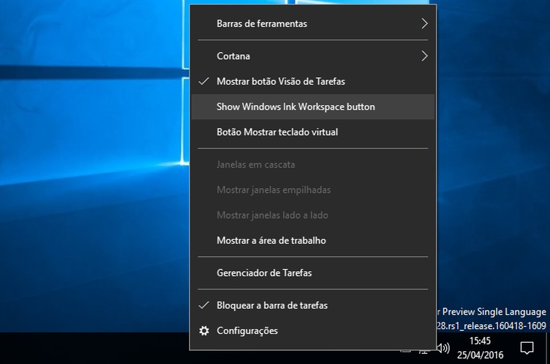The height and width of the screenshot is (364, 550).
Task: Click the checkmark beside Bloquear a barra de tarefas
Action: tap(205, 305)
